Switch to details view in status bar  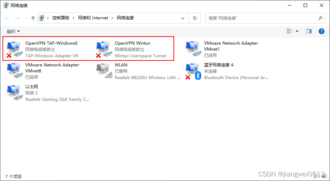318,176
